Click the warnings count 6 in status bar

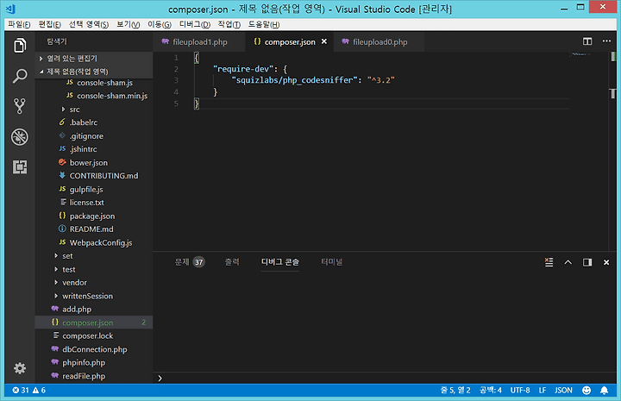39,391
